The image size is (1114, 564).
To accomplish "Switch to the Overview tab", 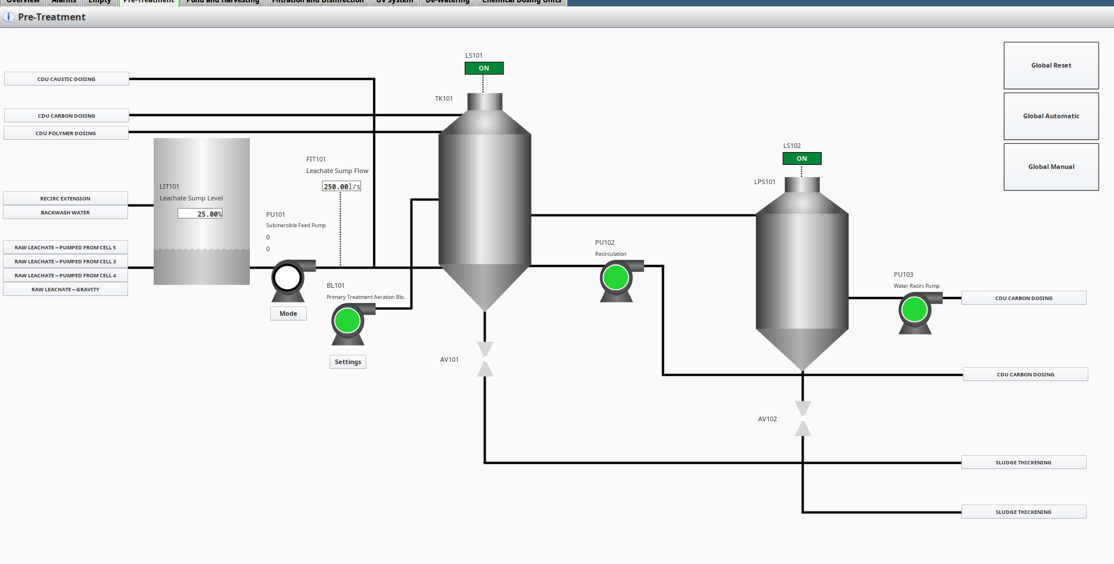I will [23, 2].
